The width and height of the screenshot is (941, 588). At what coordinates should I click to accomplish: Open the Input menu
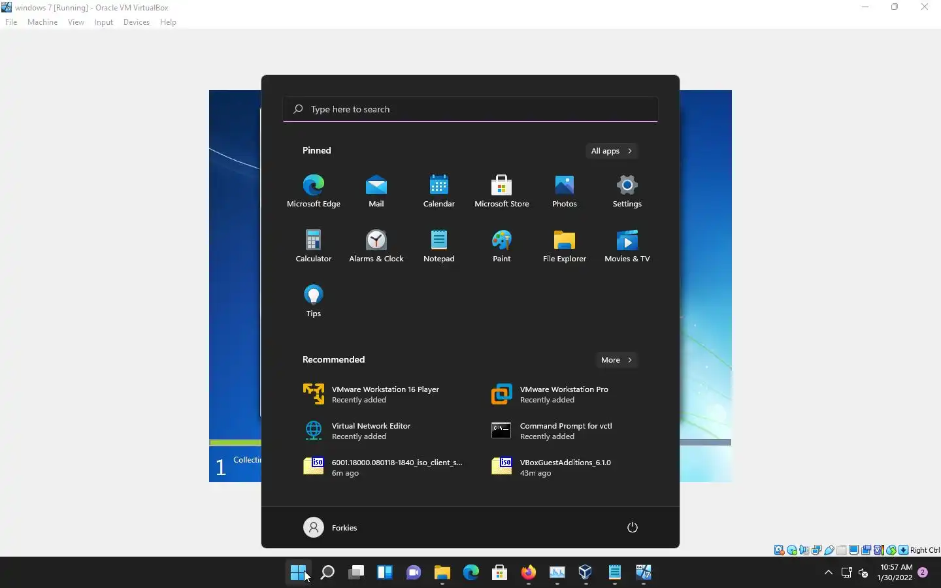[104, 22]
